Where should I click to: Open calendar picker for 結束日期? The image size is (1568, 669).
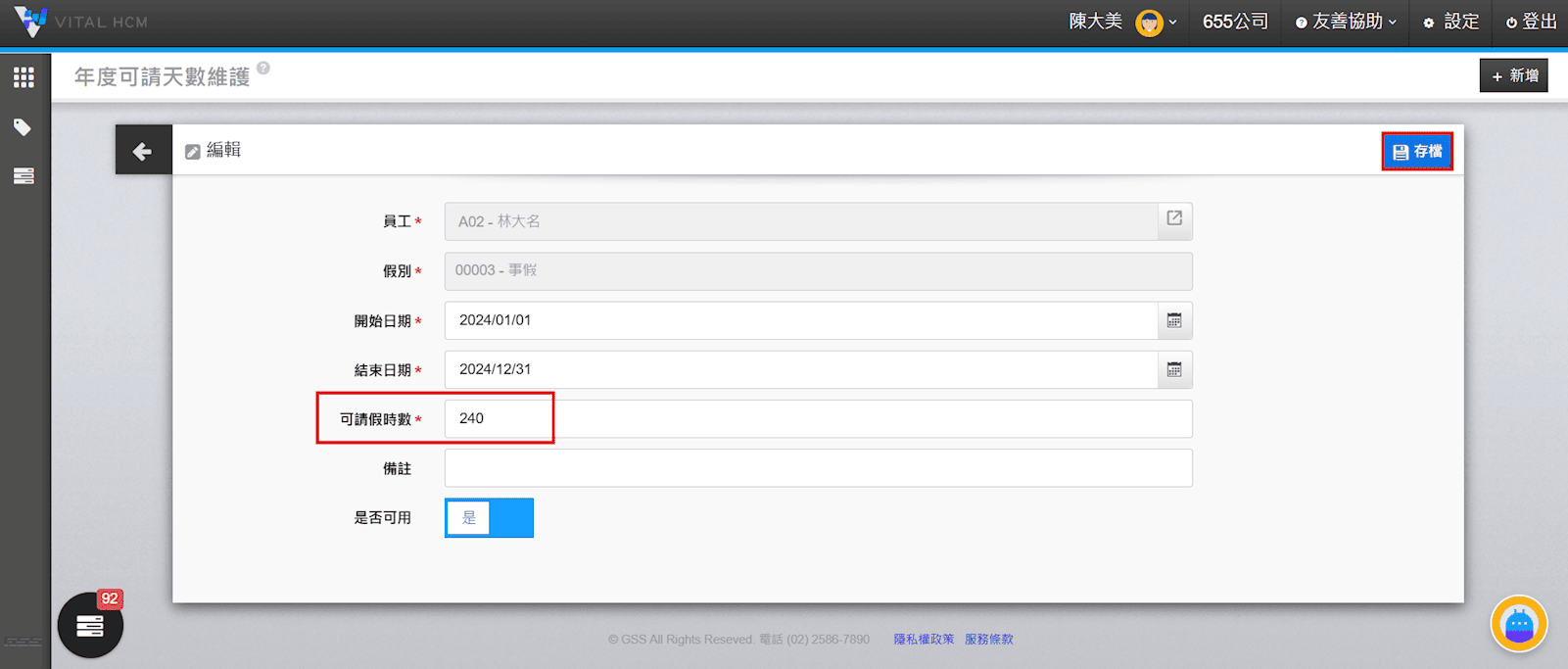coord(1174,369)
